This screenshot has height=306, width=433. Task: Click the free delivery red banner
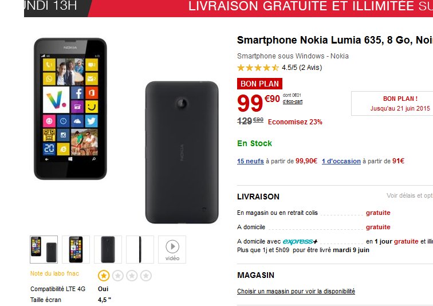(x=259, y=7)
